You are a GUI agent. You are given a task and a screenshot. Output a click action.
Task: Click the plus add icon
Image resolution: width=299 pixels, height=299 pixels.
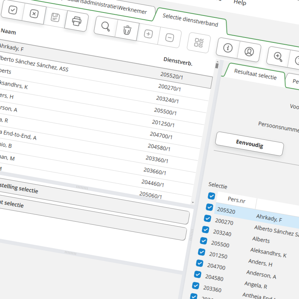(x=148, y=34)
